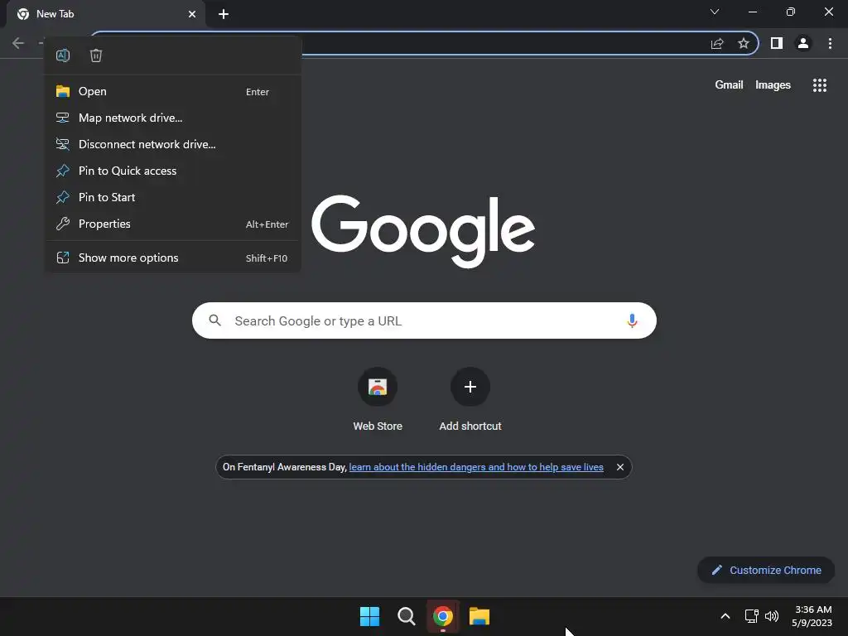Click the Customize Chrome button

[766, 570]
